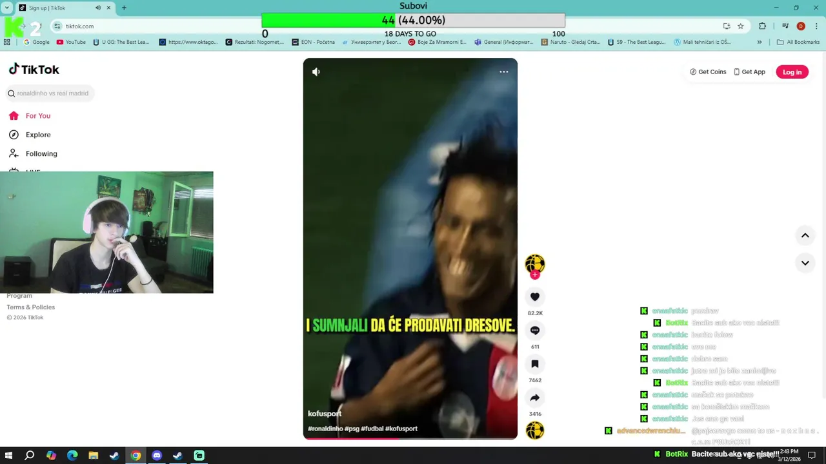The width and height of the screenshot is (826, 464).
Task: Mute the tab via its speaker icon
Action: tap(98, 8)
